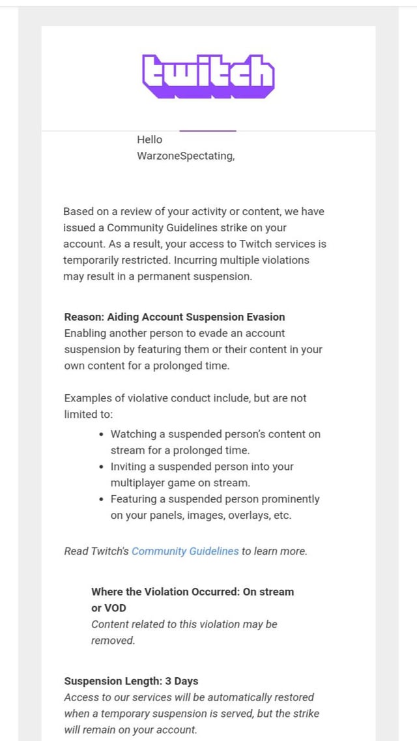This screenshot has height=741, width=417.
Task: Click the 'Featuring a suspended person prominently' bullet
Action: pyautogui.click(x=215, y=507)
